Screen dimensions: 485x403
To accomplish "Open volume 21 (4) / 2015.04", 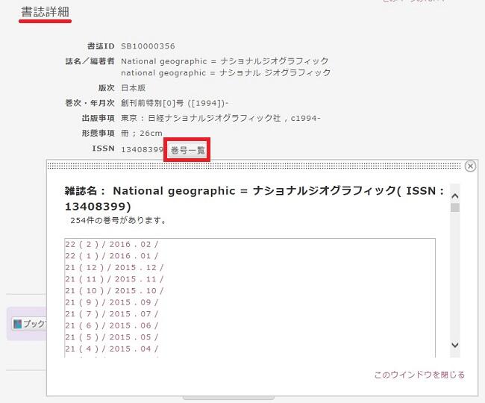I will (x=111, y=349).
